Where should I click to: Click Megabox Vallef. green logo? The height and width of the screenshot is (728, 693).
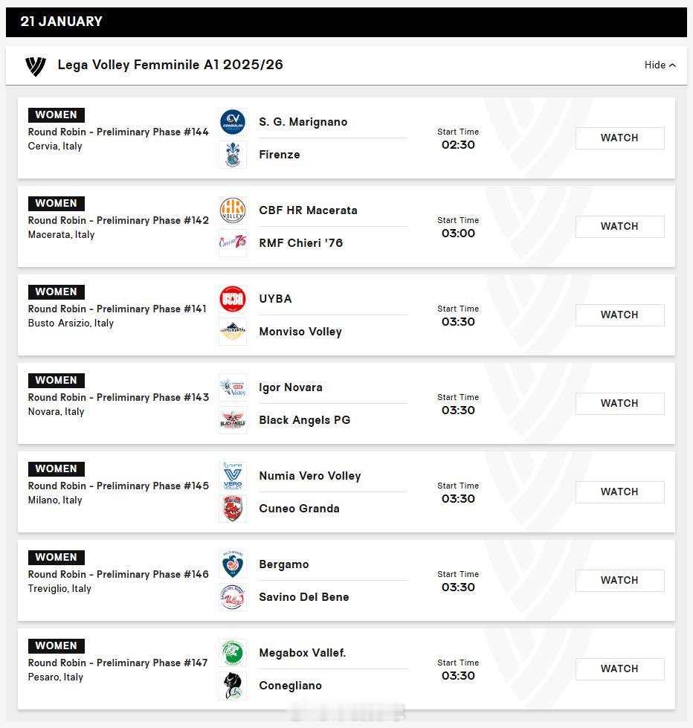coord(233,653)
